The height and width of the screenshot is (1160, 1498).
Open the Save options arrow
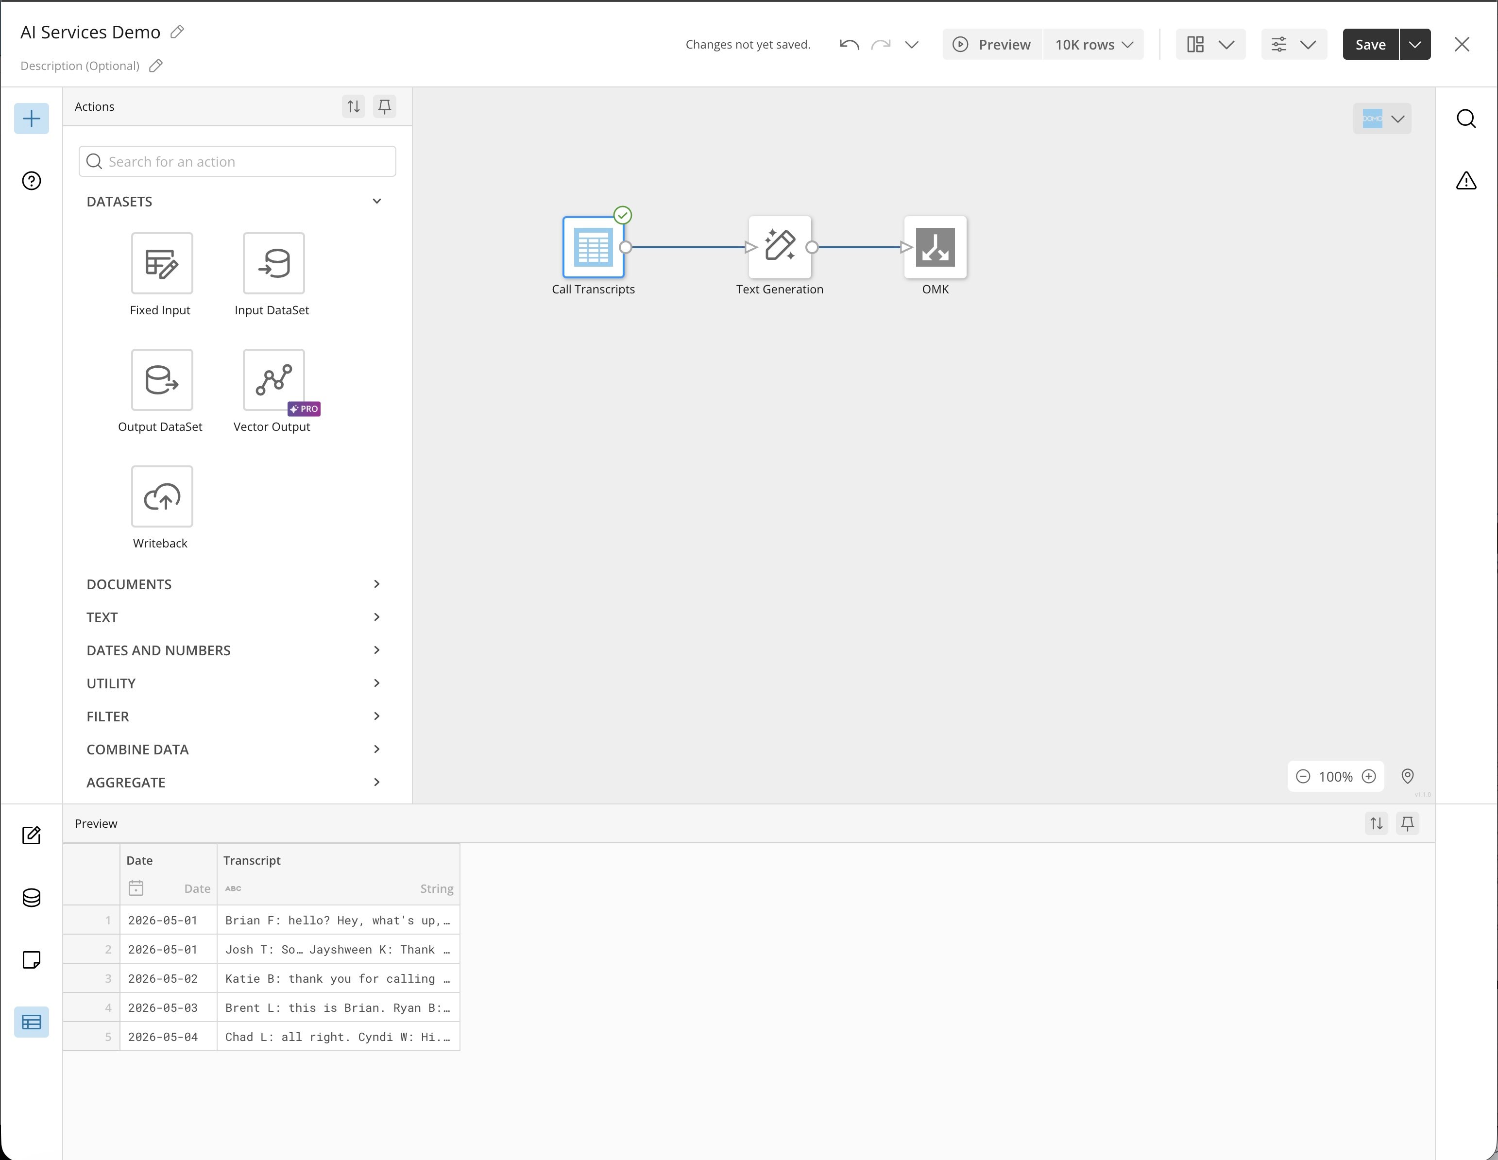click(1415, 45)
